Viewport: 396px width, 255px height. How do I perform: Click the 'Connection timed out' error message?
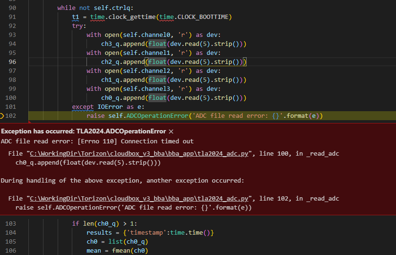point(157,141)
